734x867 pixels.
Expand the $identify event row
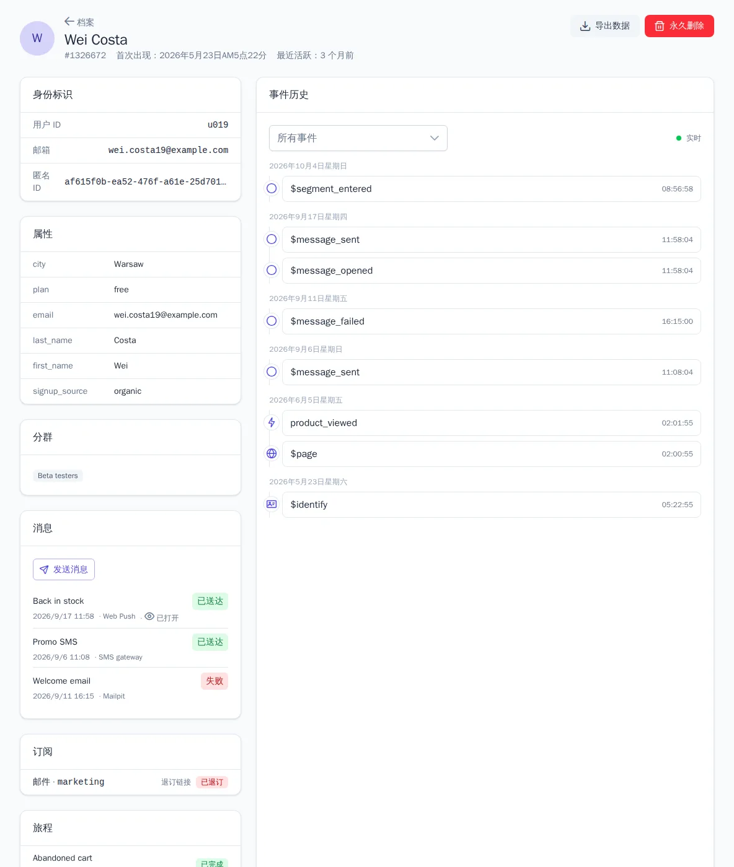pyautogui.click(x=492, y=505)
